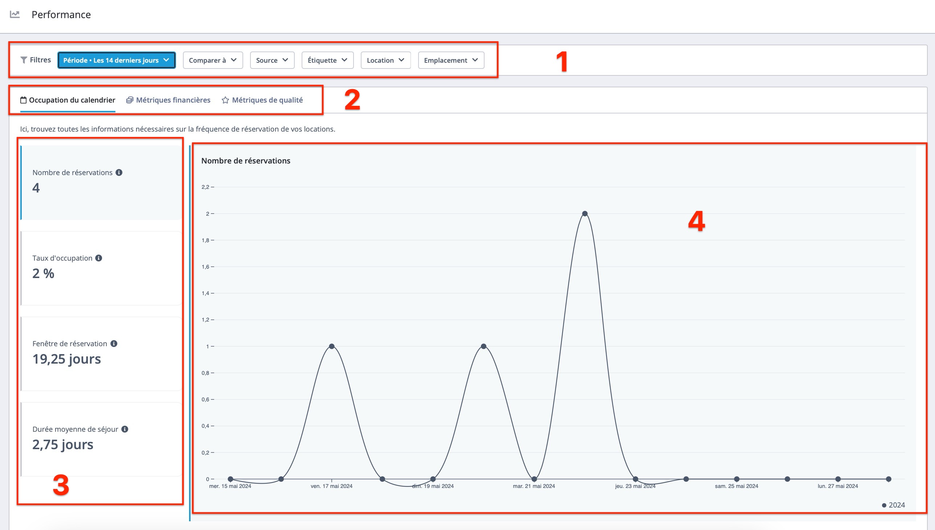Click the Performance chart icon in header
Screen dimensions: 935x530
pos(15,14)
